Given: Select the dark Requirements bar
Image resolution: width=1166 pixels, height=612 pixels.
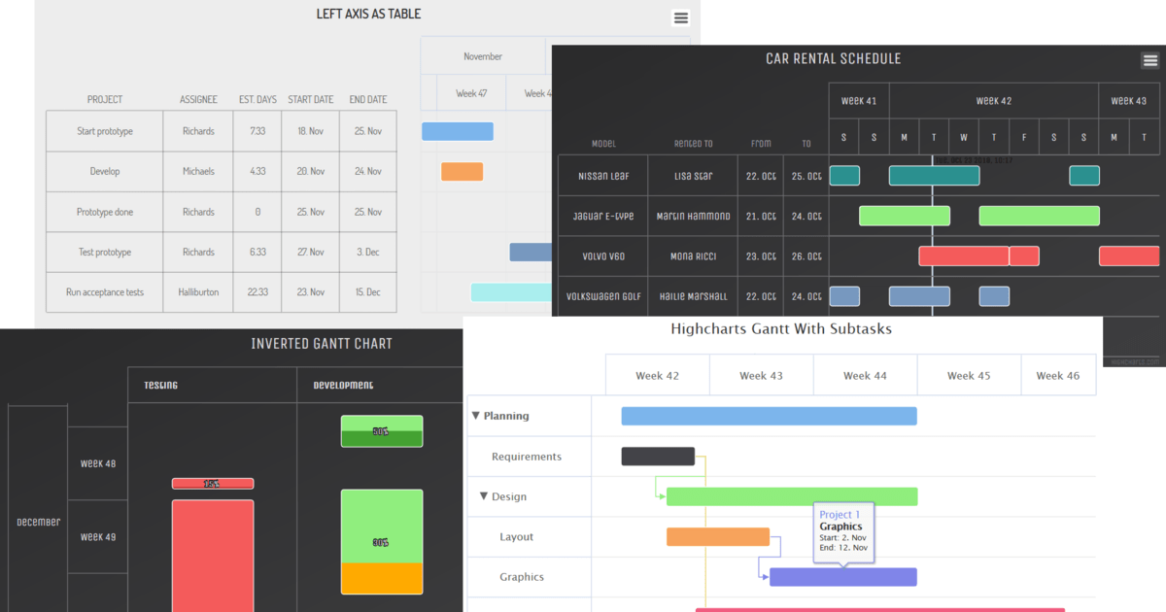Looking at the screenshot, I should (658, 457).
